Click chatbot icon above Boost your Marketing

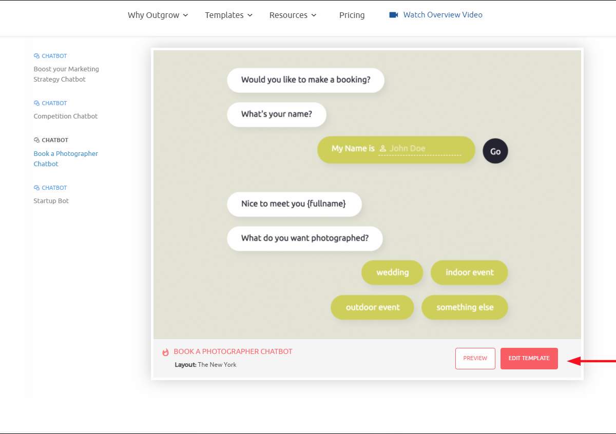point(36,56)
